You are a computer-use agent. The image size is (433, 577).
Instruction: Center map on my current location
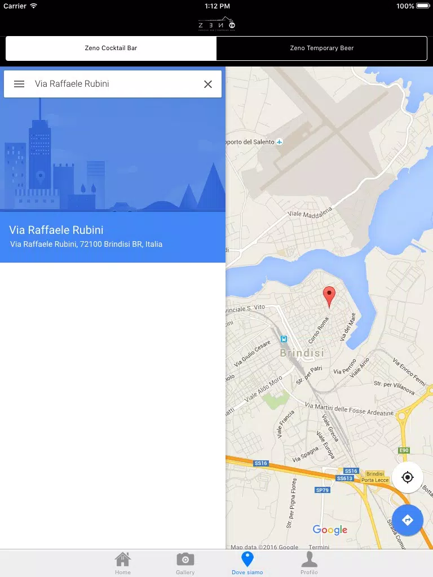408,477
